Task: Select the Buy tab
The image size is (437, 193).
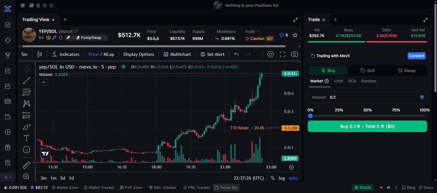Action: pos(328,71)
